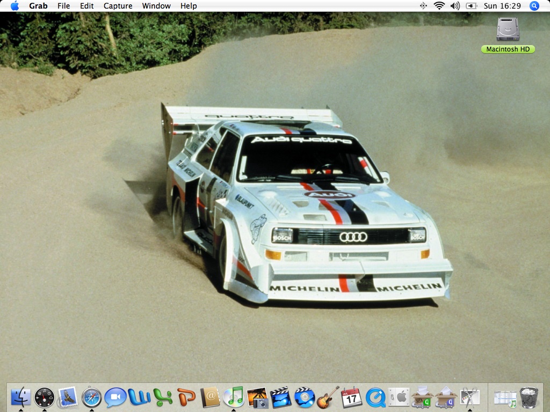Open iMovie from the Dock
Viewport: 550px width, 412px height.
pos(280,398)
